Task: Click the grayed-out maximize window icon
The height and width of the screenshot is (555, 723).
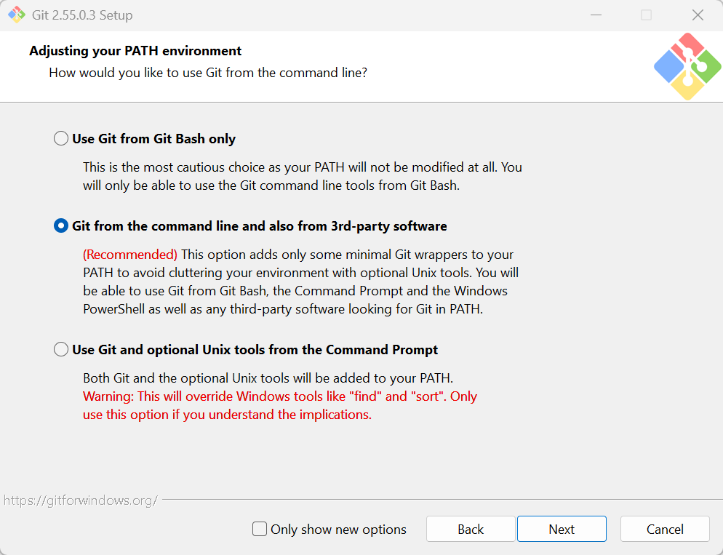Action: click(647, 15)
